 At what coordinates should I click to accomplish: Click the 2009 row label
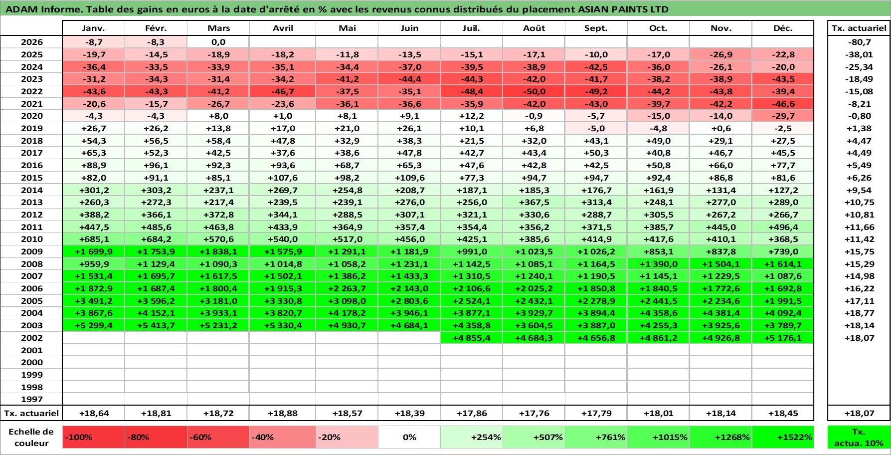point(31,251)
